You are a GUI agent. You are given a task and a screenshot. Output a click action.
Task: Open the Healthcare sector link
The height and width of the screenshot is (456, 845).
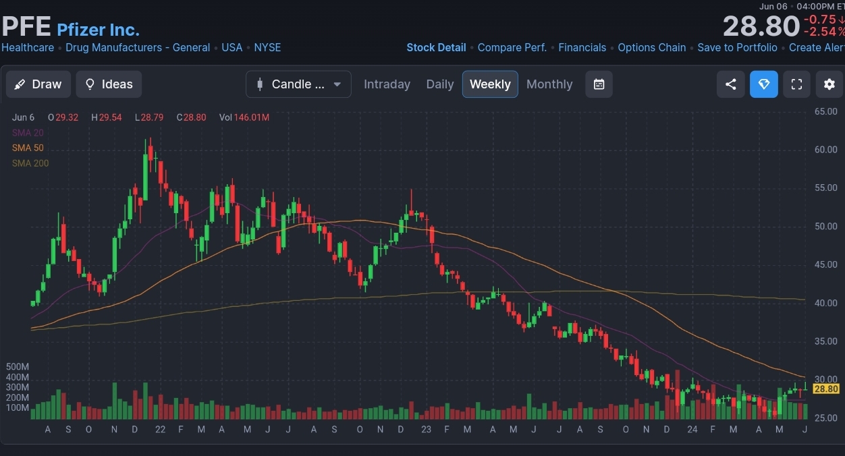28,47
